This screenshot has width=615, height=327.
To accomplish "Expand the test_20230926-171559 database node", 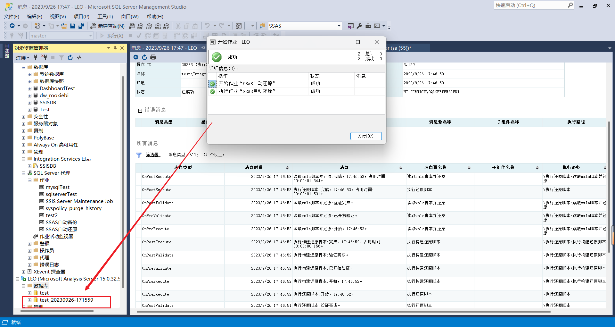I will pos(29,300).
